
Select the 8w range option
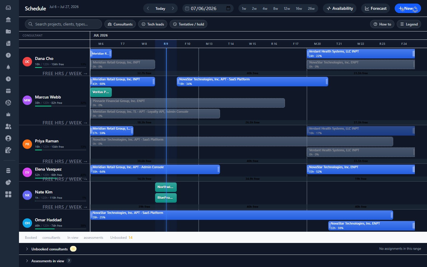(x=276, y=8)
